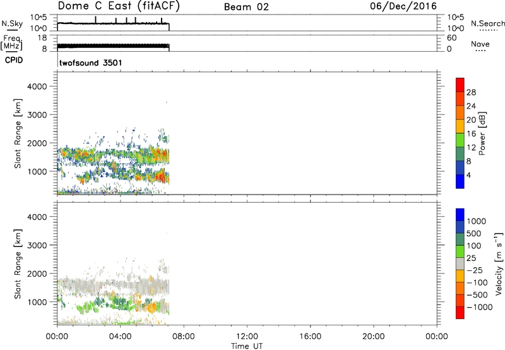This screenshot has width=505, height=350.
Task: Click the 'twofsound 3501' text
Action: [x=90, y=63]
